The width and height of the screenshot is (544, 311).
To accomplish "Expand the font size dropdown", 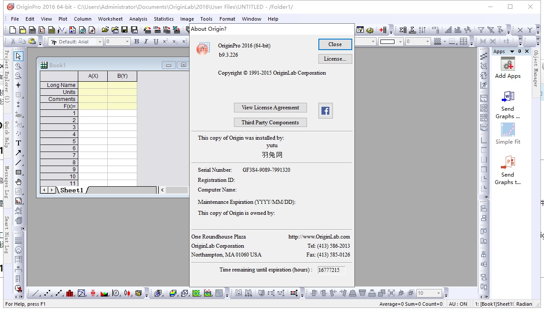I will 128,42.
